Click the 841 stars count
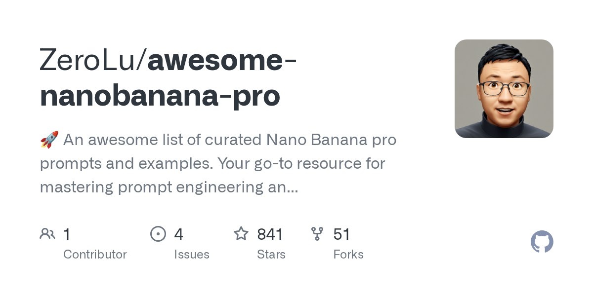 270,234
